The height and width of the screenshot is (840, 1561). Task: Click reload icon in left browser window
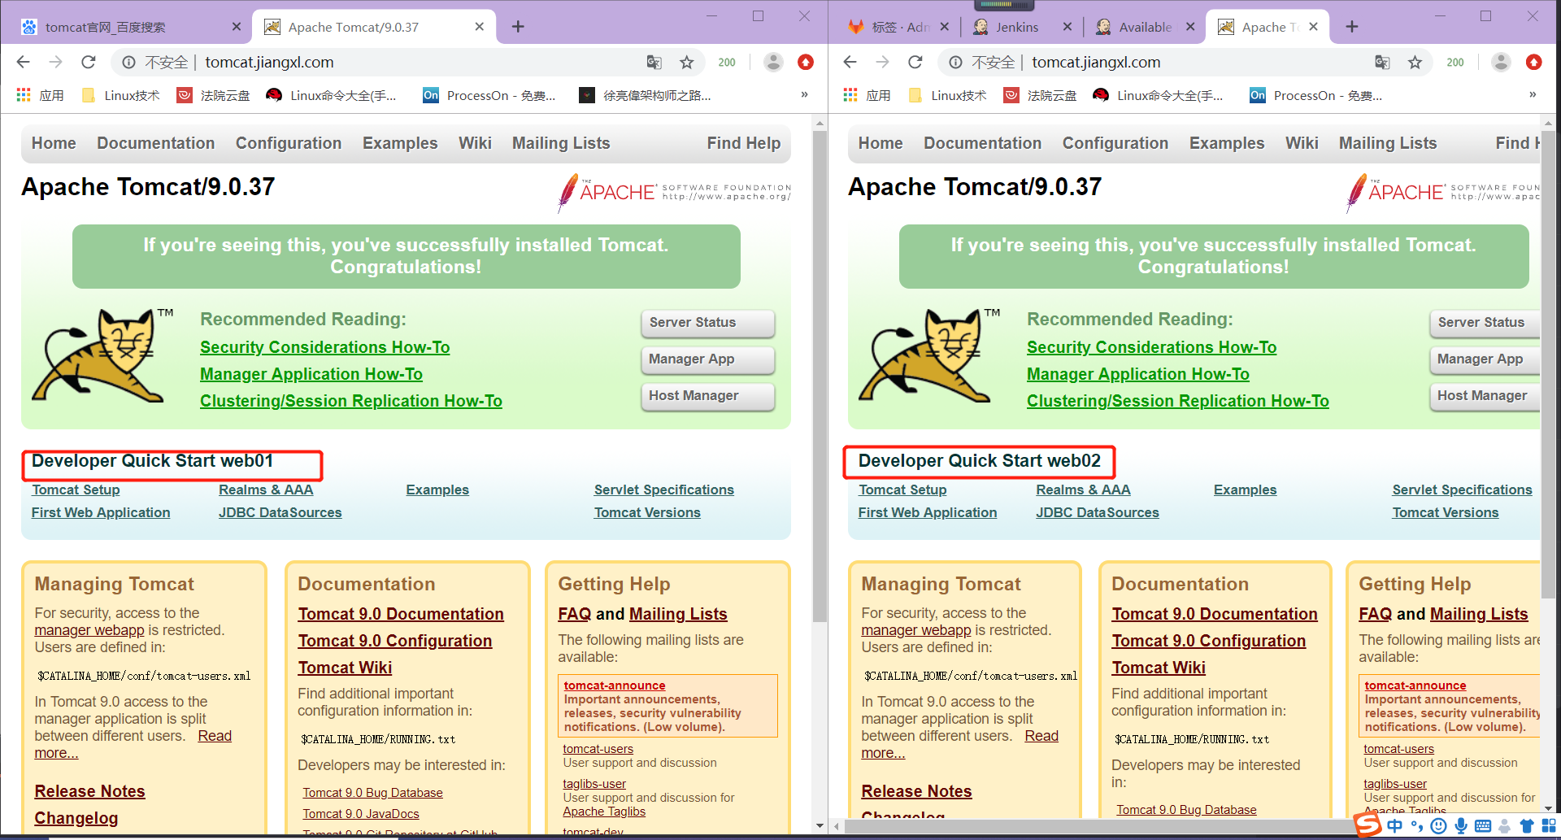point(89,62)
